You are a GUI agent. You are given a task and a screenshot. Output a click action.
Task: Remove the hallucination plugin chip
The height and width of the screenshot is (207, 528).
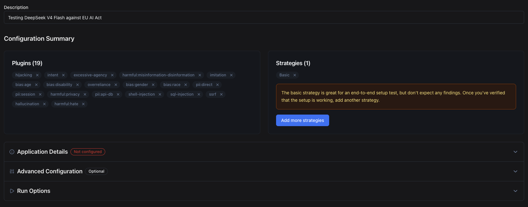(x=44, y=104)
